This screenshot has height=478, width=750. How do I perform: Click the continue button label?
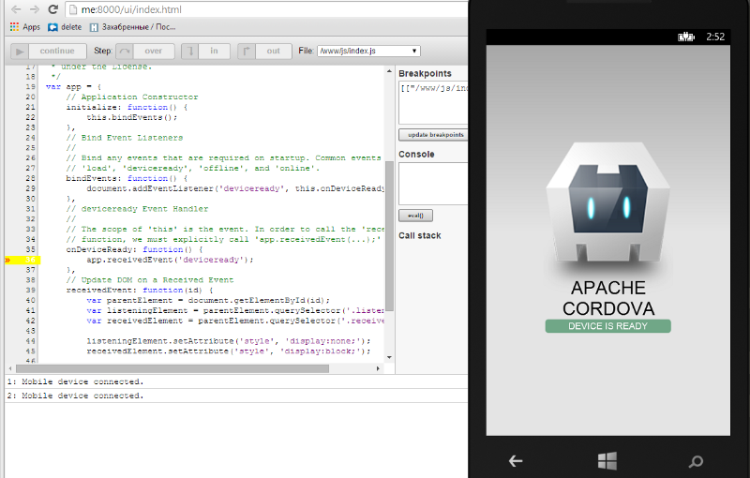pos(57,52)
